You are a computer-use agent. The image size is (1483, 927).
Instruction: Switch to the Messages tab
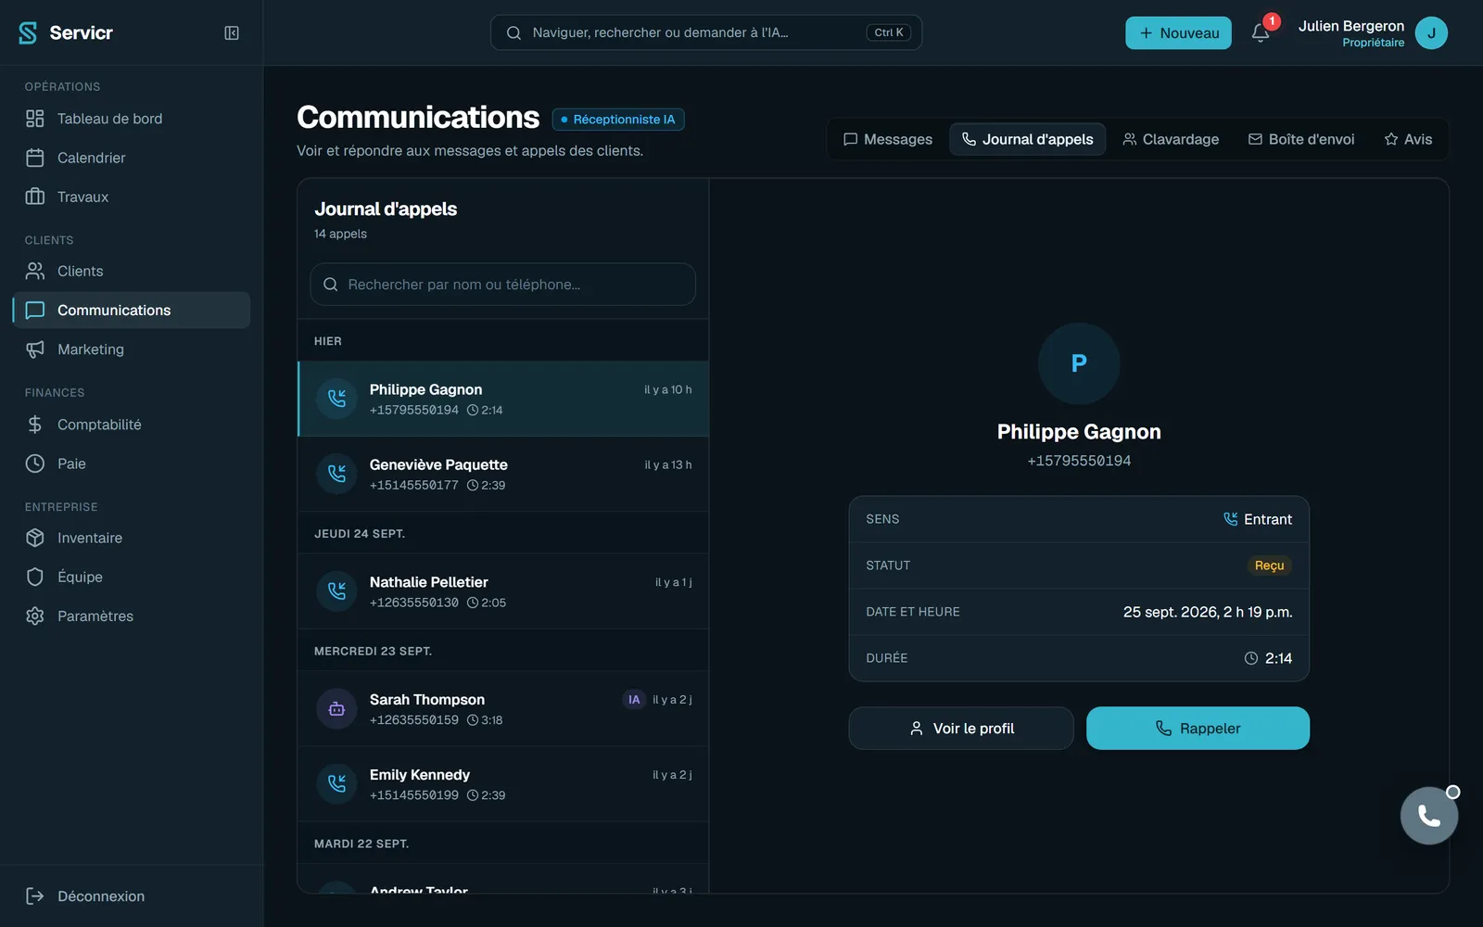coord(887,139)
